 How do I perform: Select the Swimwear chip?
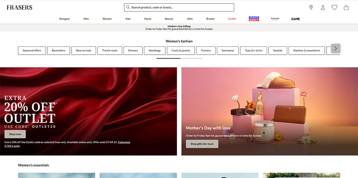pos(228,51)
